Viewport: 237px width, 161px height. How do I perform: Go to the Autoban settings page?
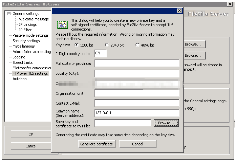(x=20, y=79)
